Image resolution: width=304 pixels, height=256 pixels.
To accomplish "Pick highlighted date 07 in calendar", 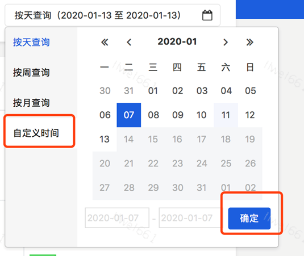I will pyautogui.click(x=129, y=115).
